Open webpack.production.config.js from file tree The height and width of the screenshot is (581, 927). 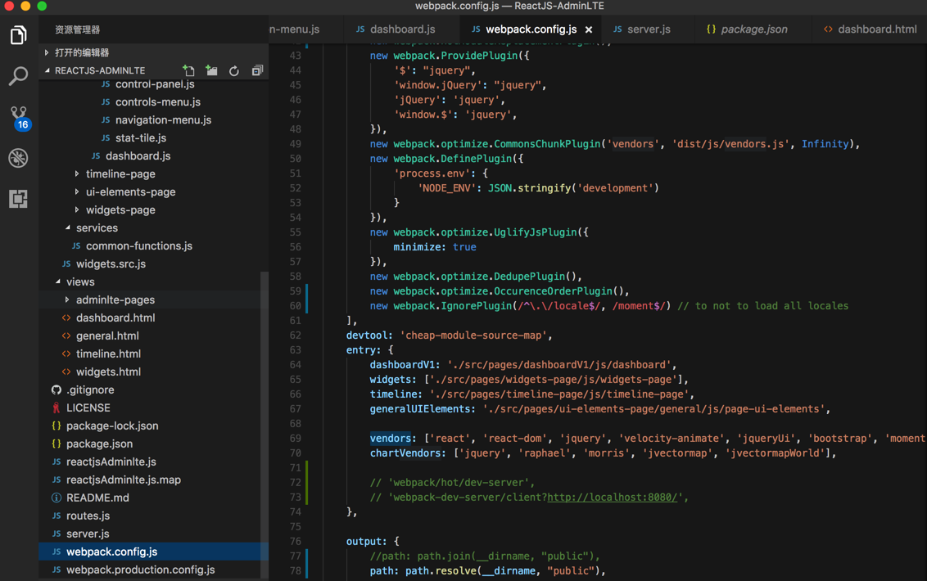tap(140, 570)
